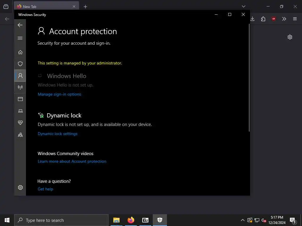Open the hamburger navigation menu
Viewport: 302px width, 226px height.
coord(20,38)
